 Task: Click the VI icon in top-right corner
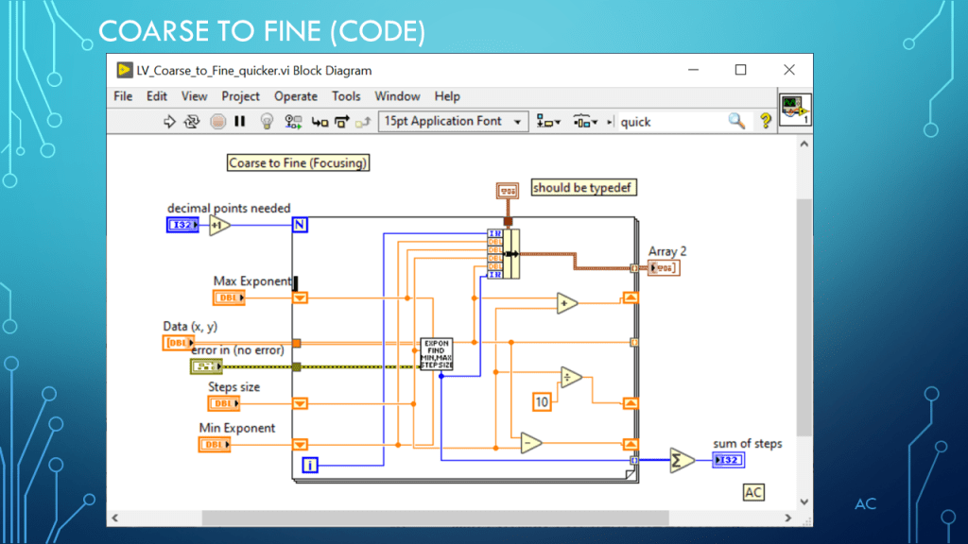tap(793, 109)
